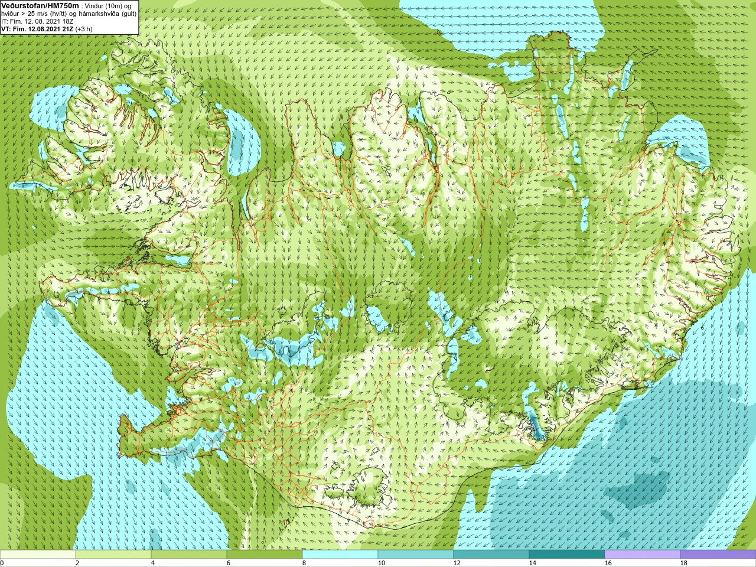This screenshot has height=567, width=756.
Task: Click the legend scale label "6"
Action: tap(229, 563)
